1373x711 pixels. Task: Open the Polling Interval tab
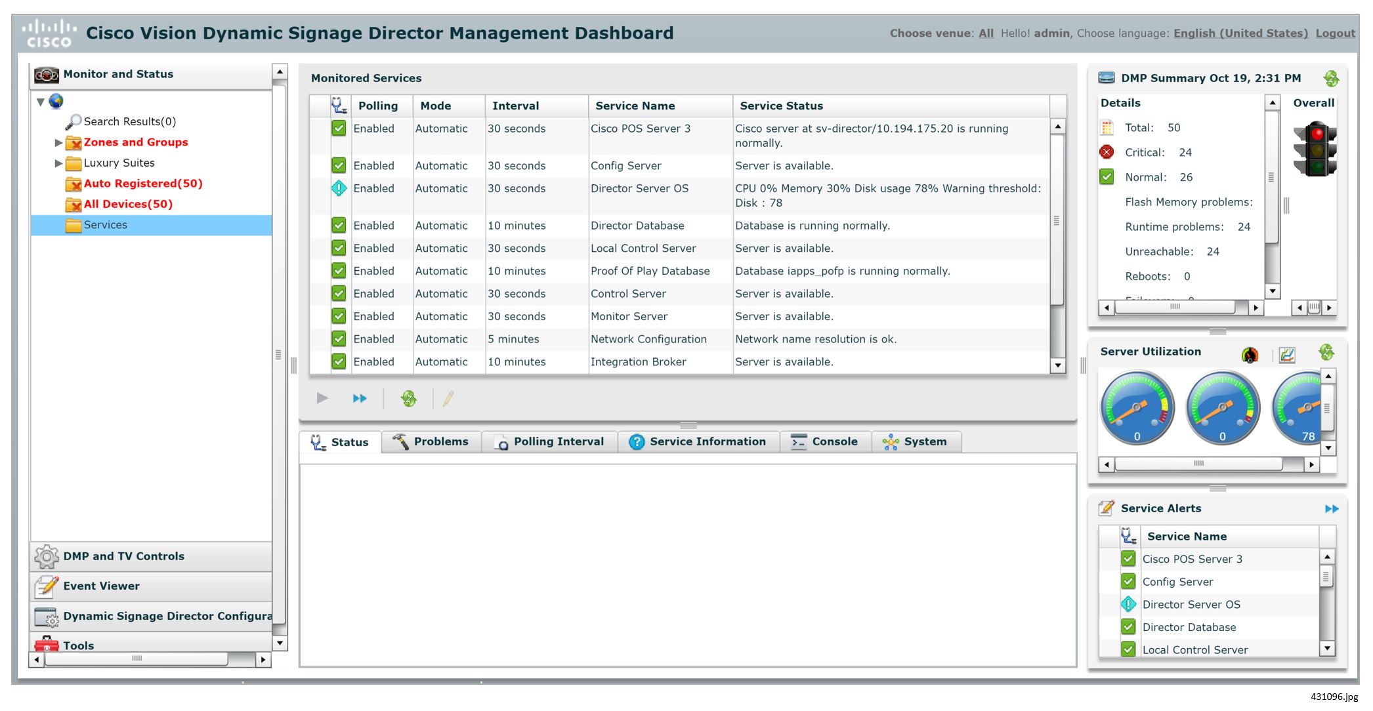pos(549,442)
